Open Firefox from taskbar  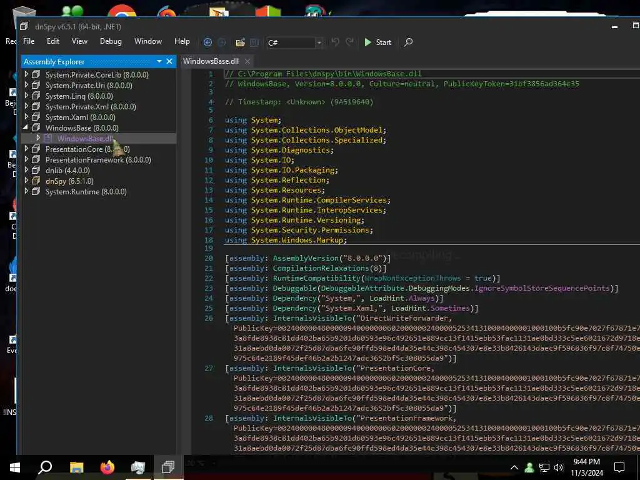click(x=107, y=467)
